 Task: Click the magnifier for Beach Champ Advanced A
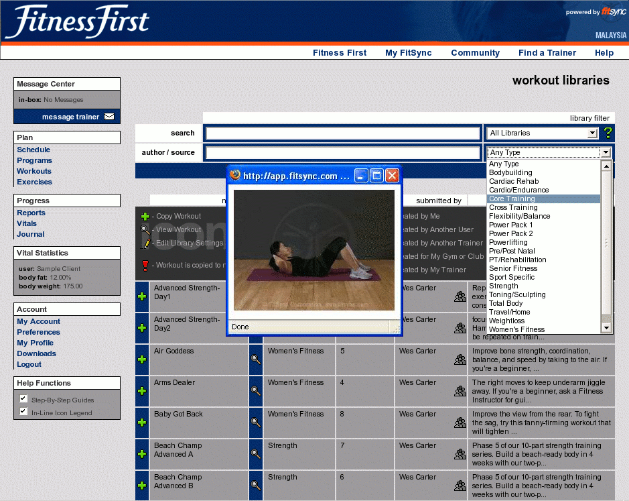255,453
